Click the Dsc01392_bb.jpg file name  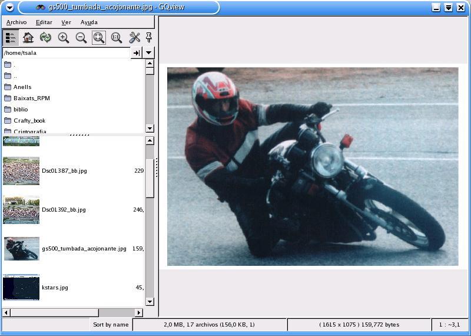[x=64, y=210]
